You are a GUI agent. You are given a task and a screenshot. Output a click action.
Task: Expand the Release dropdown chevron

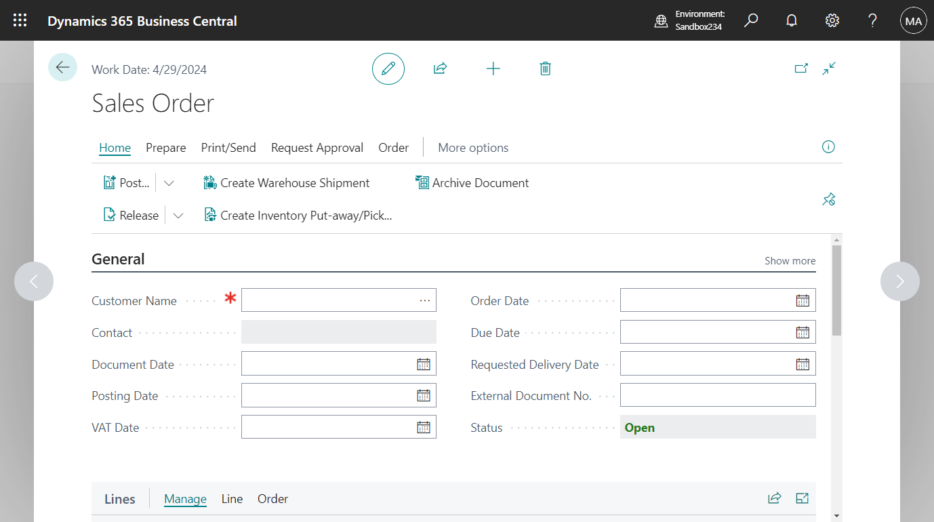[178, 215]
